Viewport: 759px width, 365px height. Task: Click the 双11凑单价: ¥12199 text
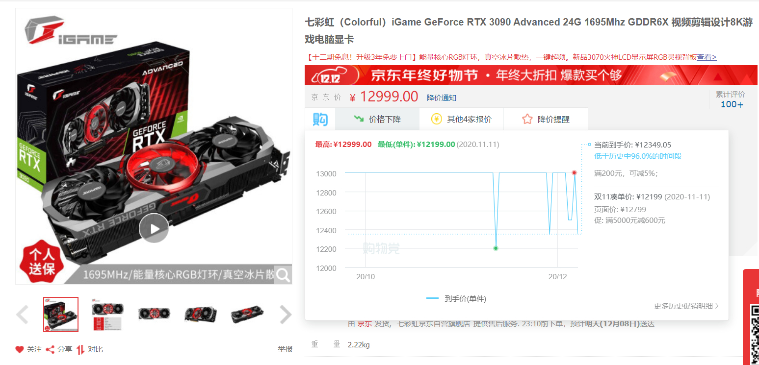(628, 197)
